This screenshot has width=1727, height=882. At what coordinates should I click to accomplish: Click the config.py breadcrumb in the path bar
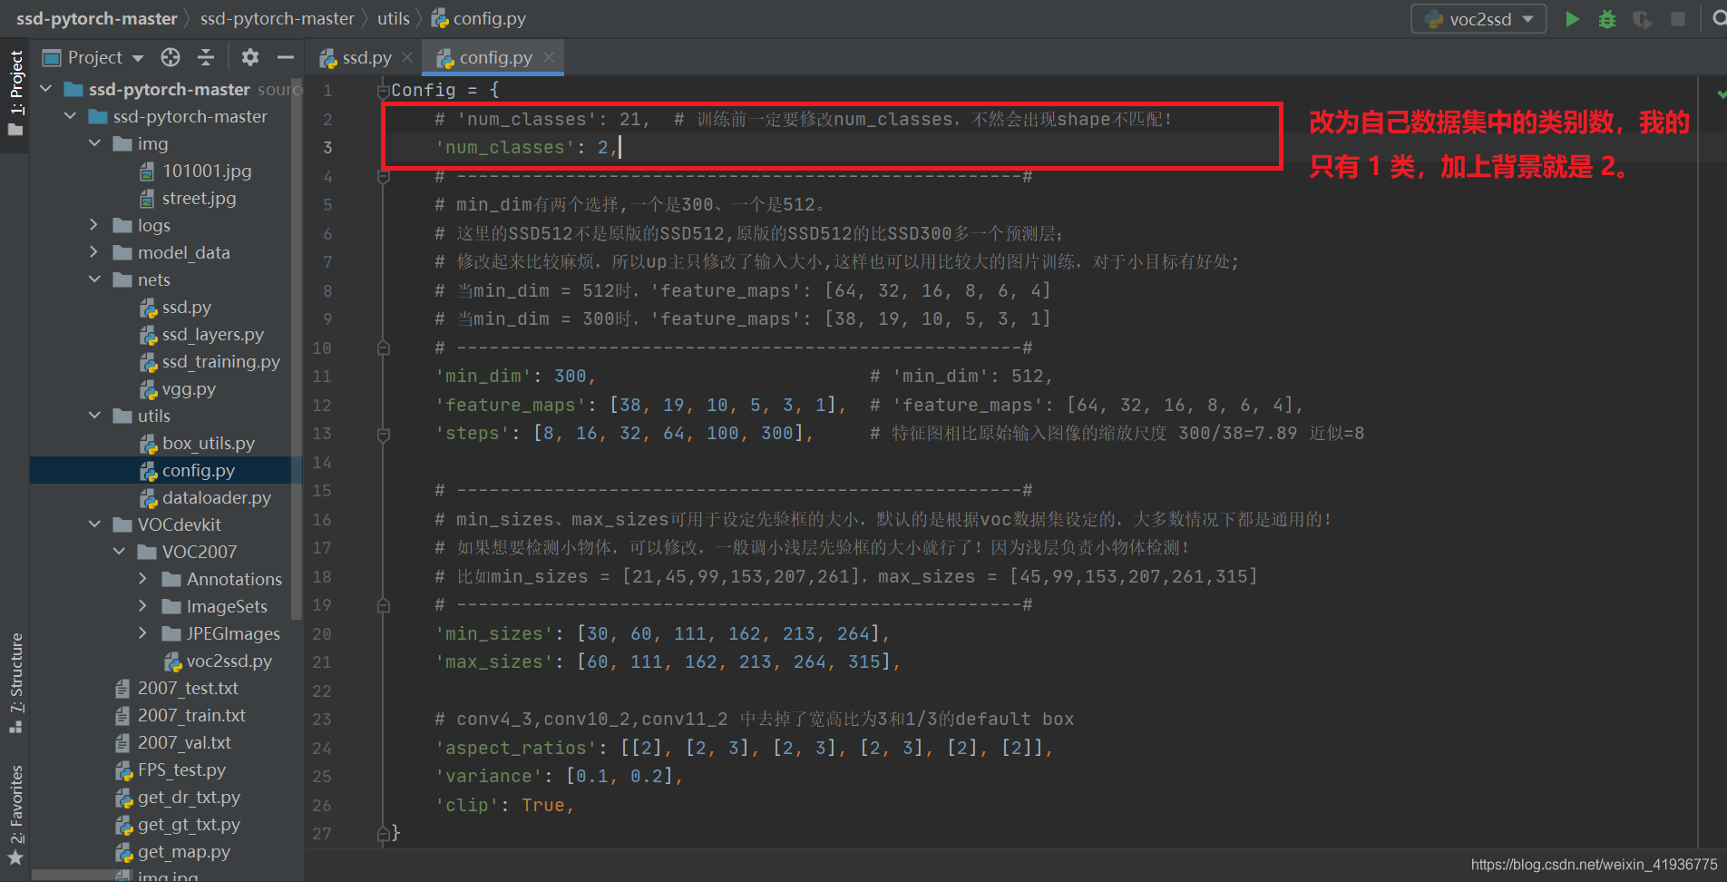[x=479, y=19]
